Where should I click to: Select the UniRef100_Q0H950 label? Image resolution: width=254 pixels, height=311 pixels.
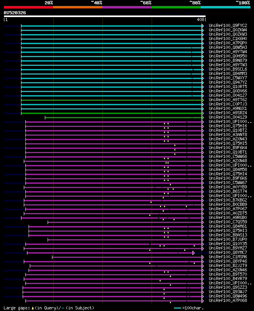click(228, 56)
